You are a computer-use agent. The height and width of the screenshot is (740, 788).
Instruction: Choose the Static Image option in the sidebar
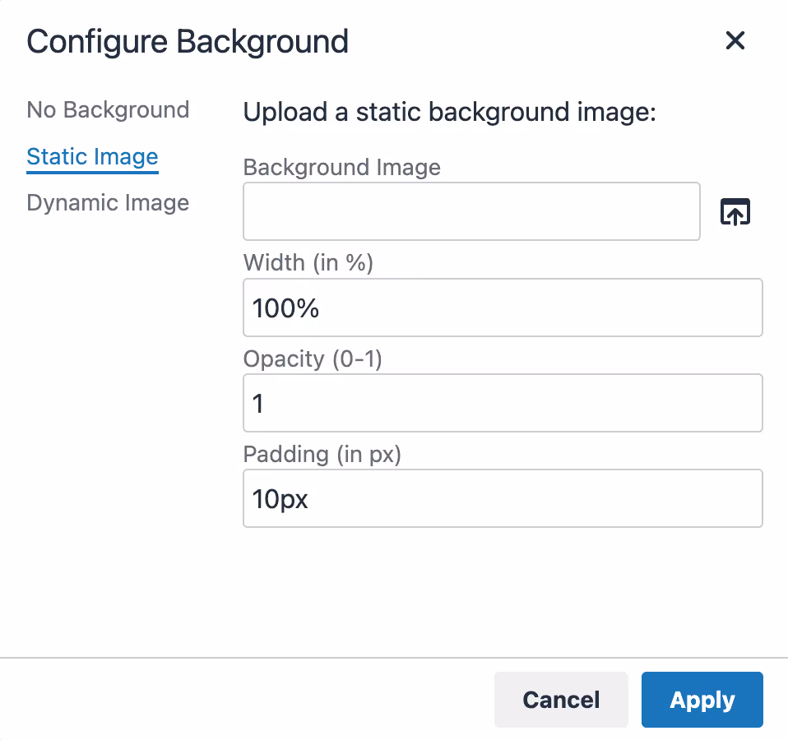pos(92,156)
